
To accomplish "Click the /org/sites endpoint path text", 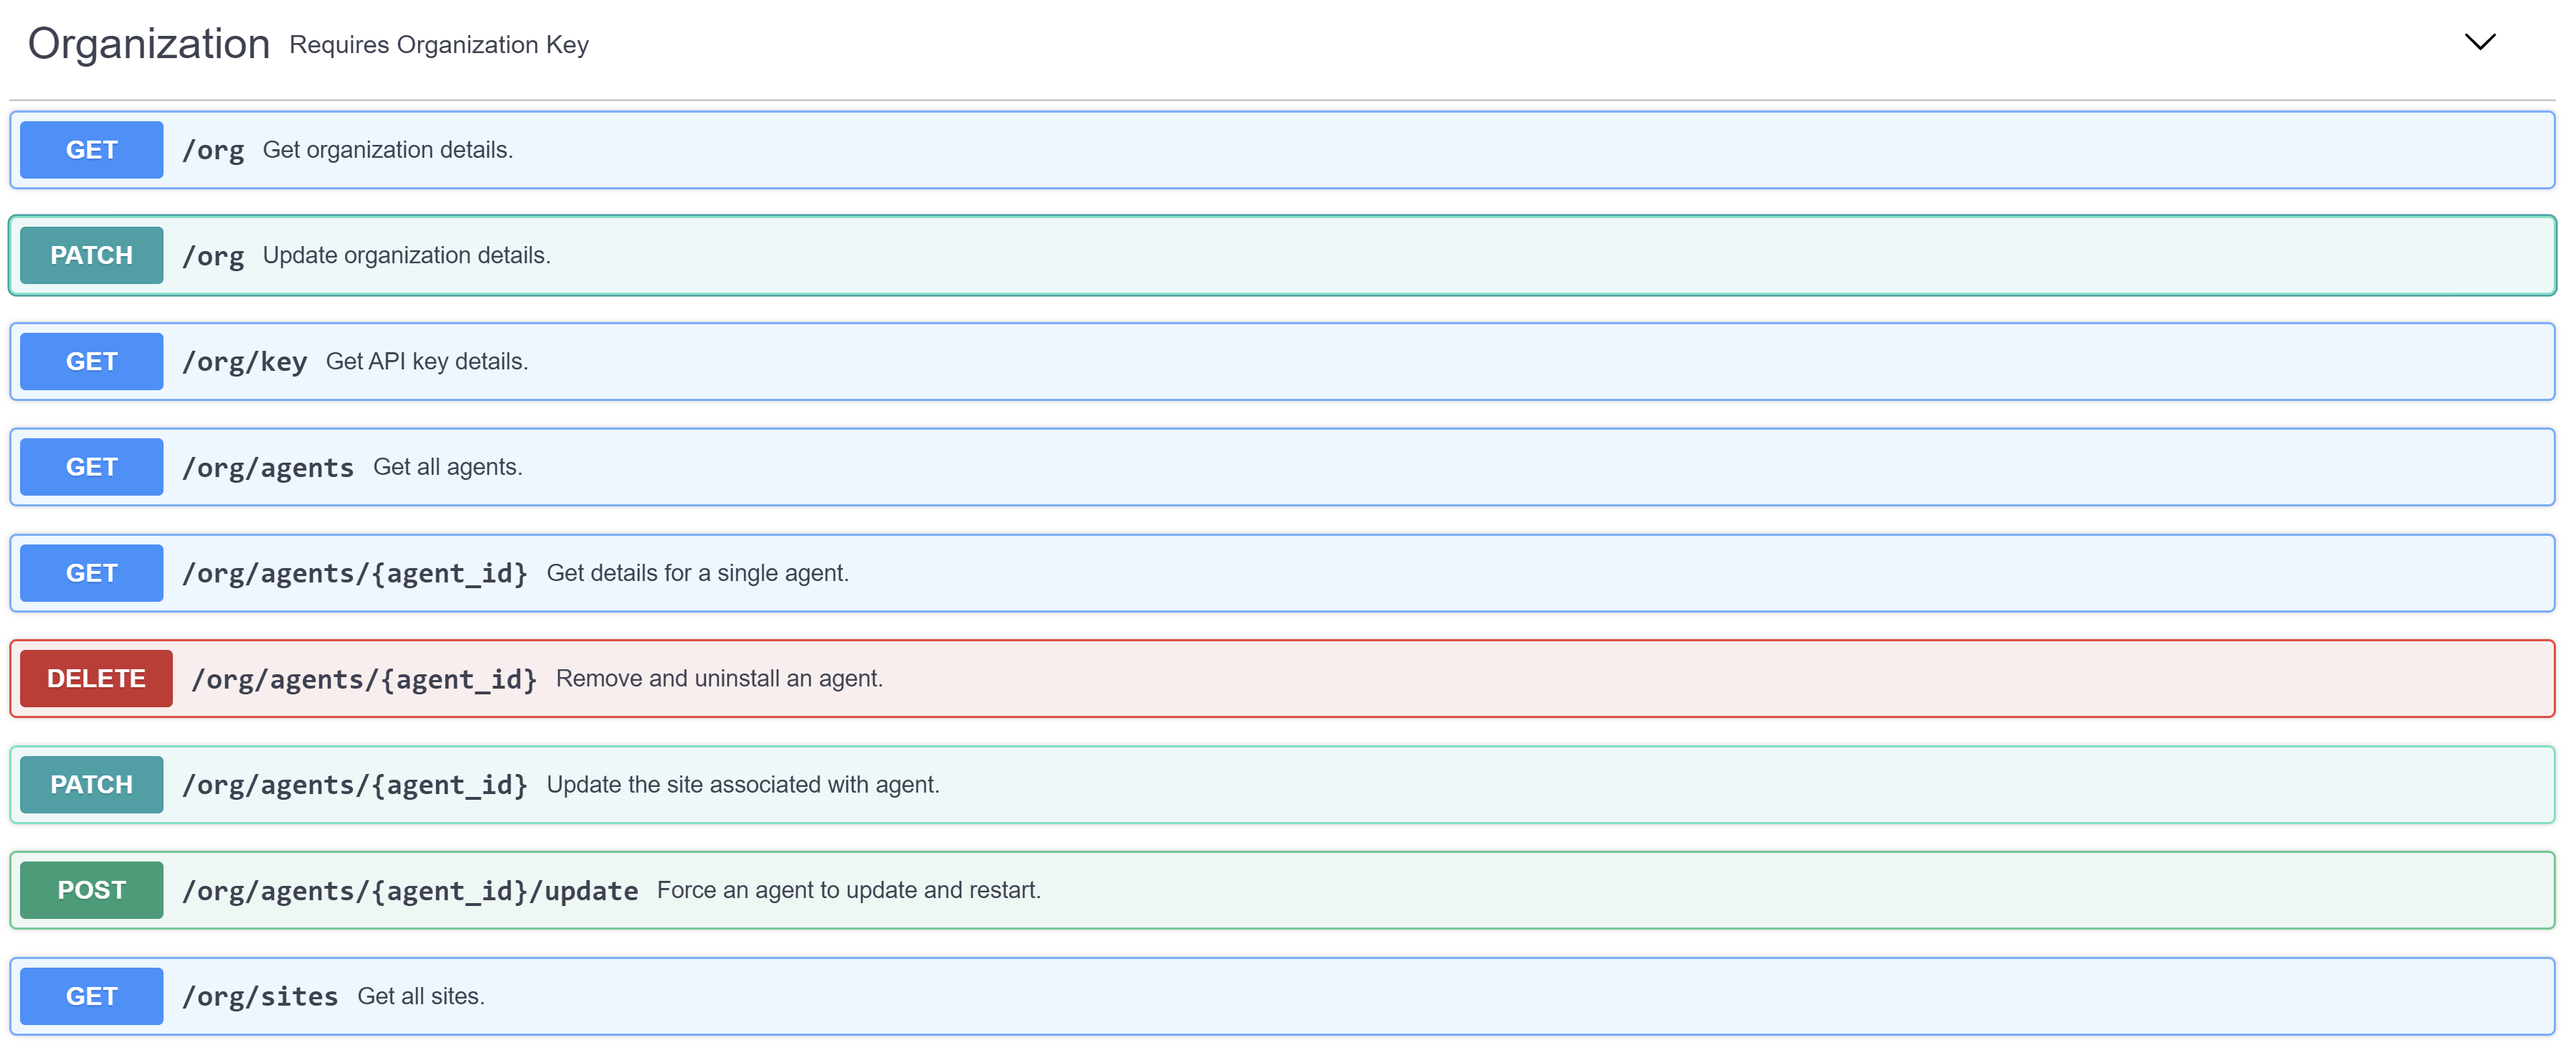I will [260, 995].
